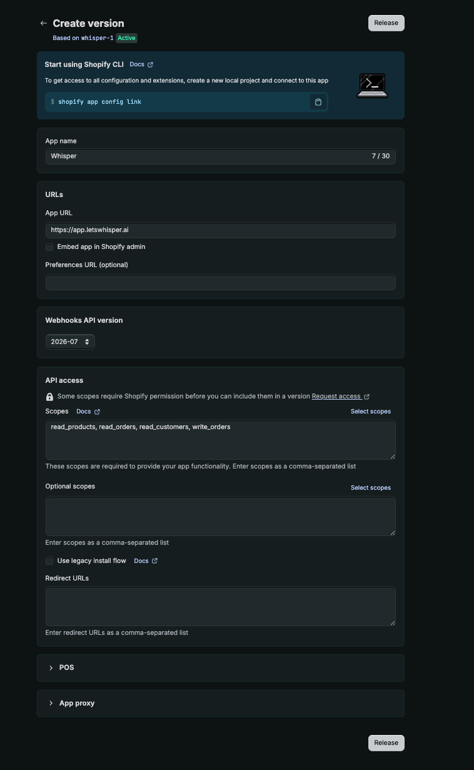Open legacy install flow Docs link
This screenshot has height=770, width=474.
(146, 561)
